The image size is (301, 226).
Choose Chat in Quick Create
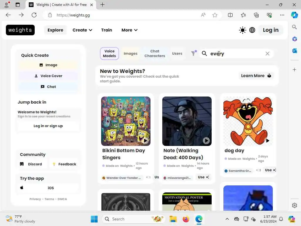pos(49,87)
